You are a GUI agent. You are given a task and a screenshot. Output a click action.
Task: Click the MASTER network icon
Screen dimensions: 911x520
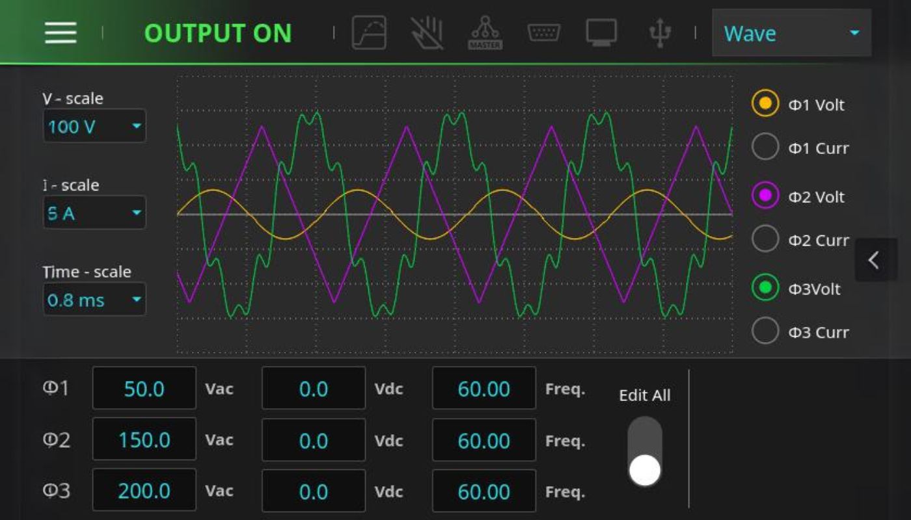coord(485,32)
